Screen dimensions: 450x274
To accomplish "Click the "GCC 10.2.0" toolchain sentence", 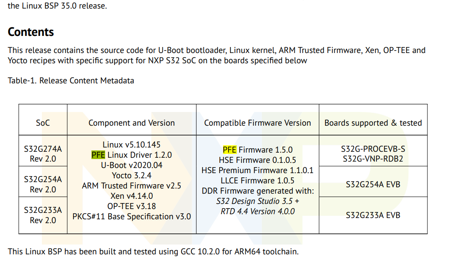I will tap(153, 251).
